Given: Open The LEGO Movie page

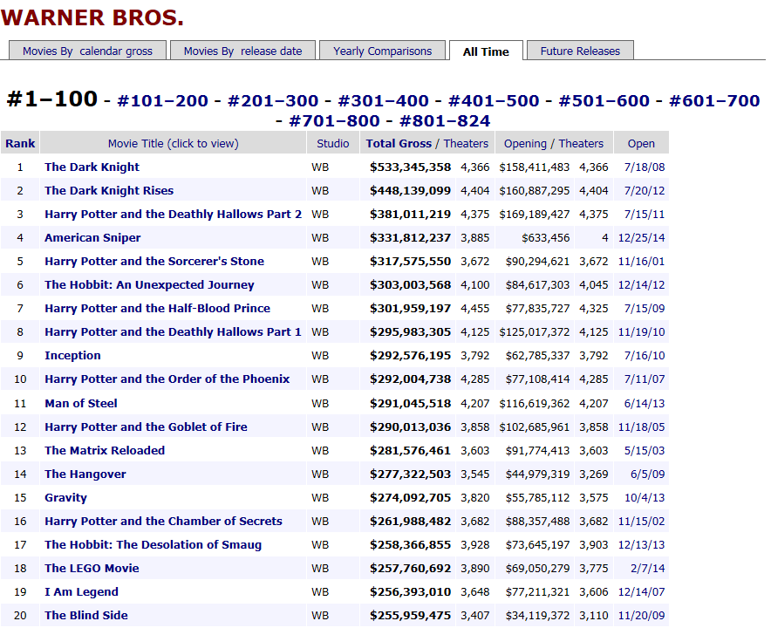Looking at the screenshot, I should pyautogui.click(x=92, y=569).
